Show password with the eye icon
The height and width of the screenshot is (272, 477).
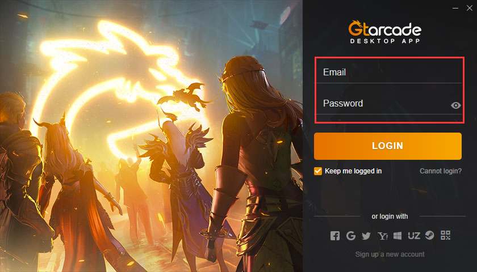[455, 105]
